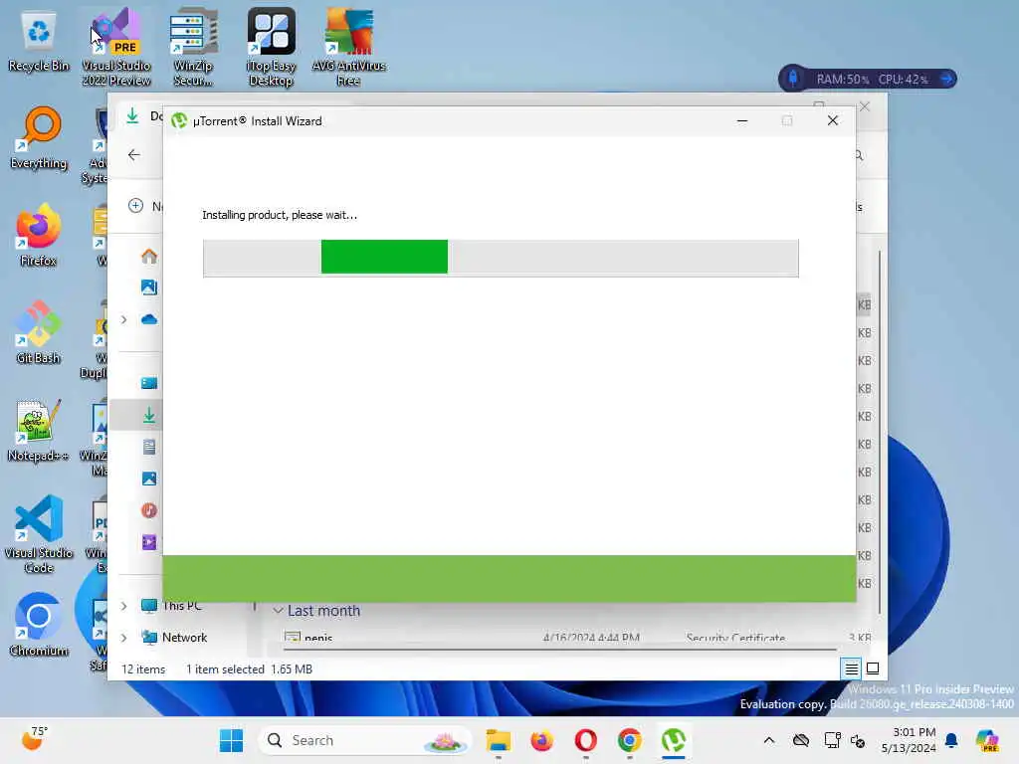Launch Chromium from the desktop

[x=39, y=625]
